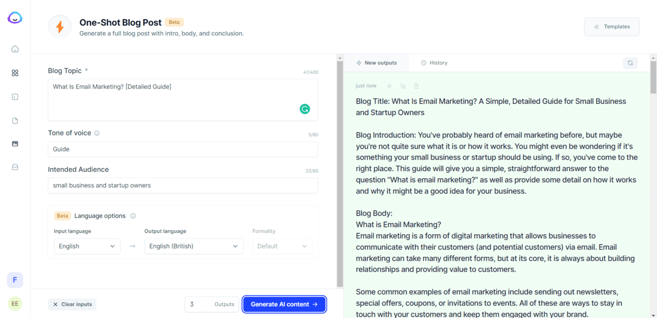Click the outputs count number field
Screen dimensions: 657x318
(x=197, y=304)
